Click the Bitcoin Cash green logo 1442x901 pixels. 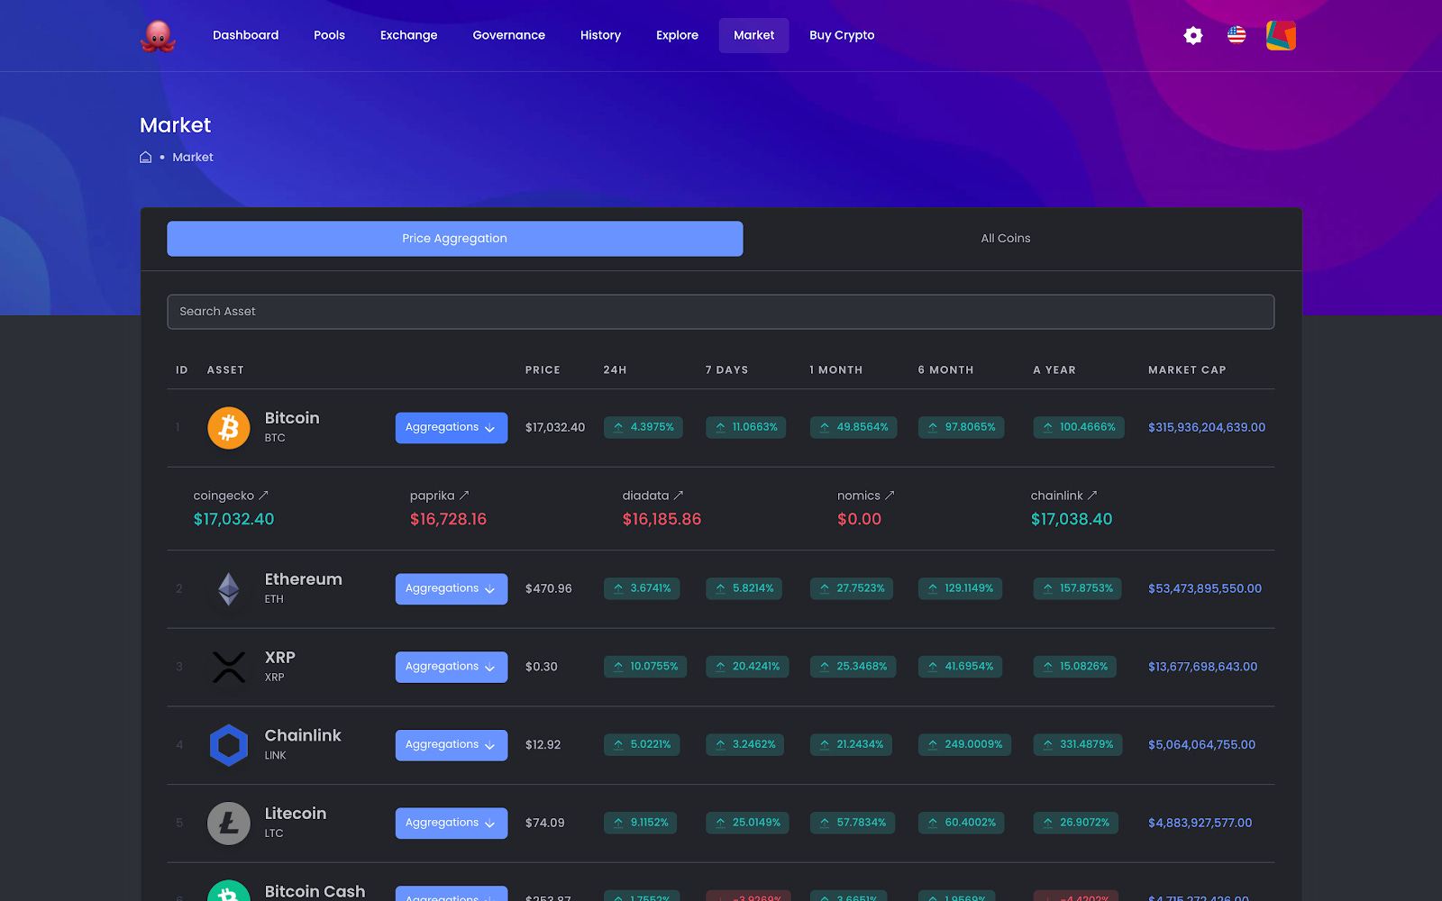[229, 891]
